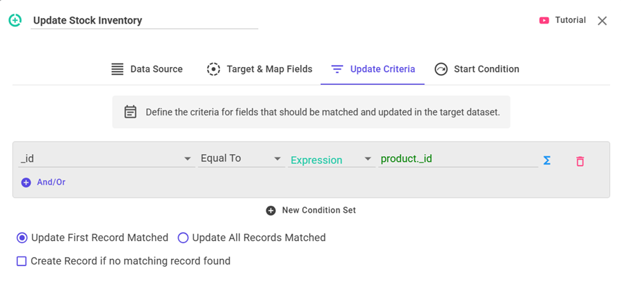Click the blue sigma expression icon
The height and width of the screenshot is (304, 621).
click(x=546, y=160)
